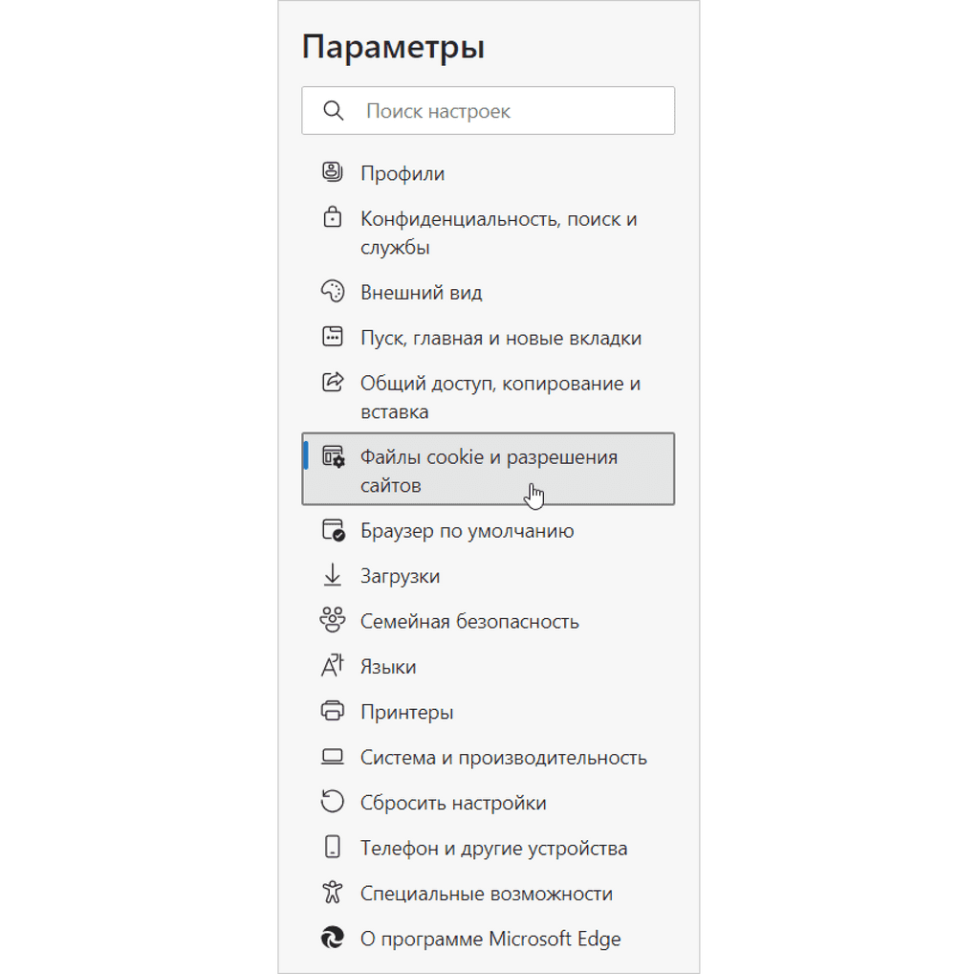Click the download arrow icon
979x974 pixels.
point(332,575)
